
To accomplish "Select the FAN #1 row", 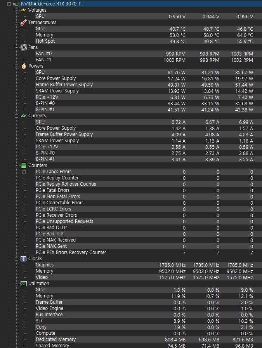I will [148, 60].
